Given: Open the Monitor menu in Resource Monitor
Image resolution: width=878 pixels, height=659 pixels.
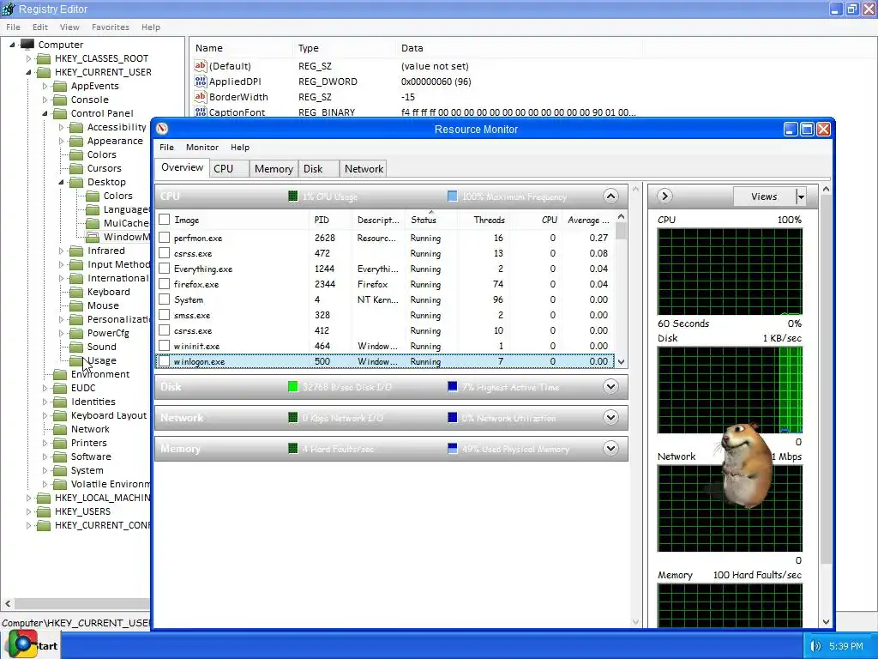Looking at the screenshot, I should click(202, 148).
